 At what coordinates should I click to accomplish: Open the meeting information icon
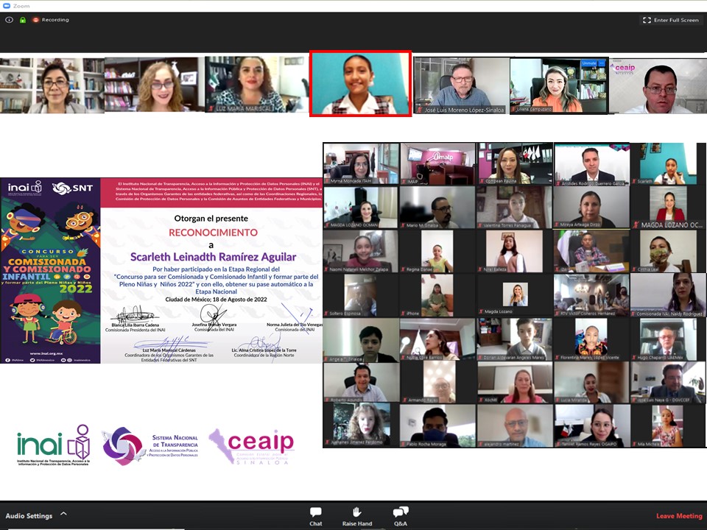coord(9,20)
